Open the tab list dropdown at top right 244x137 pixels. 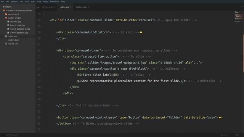click(243, 7)
